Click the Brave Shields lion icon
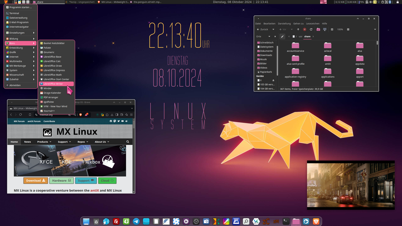Viewport: 402px width, 226px height. pyautogui.click(x=80, y=115)
